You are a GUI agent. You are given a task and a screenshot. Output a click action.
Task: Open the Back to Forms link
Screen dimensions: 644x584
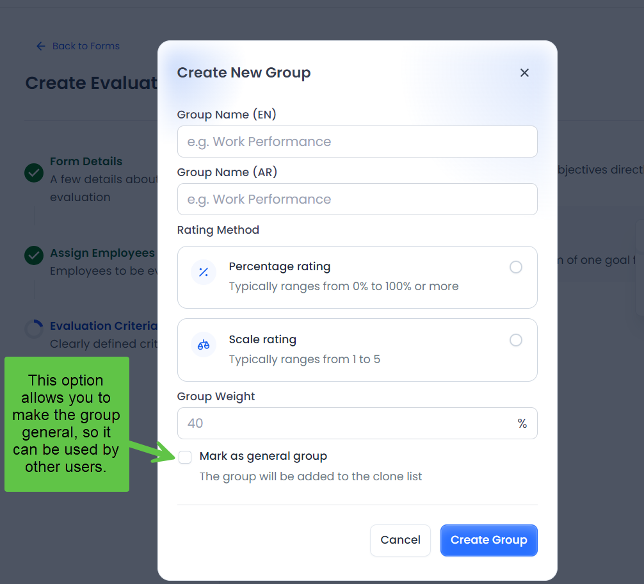tap(85, 46)
